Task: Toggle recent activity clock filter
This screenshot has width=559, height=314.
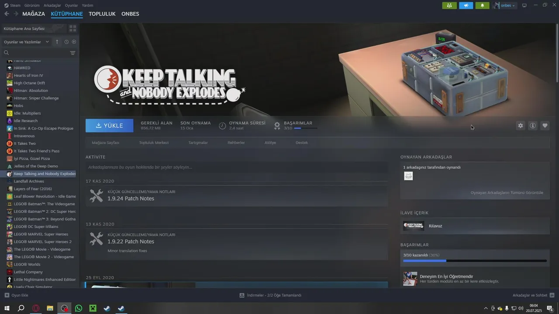Action: (x=66, y=42)
